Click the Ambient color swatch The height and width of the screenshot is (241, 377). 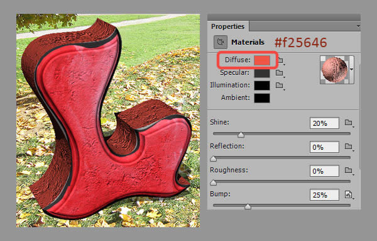(x=262, y=98)
